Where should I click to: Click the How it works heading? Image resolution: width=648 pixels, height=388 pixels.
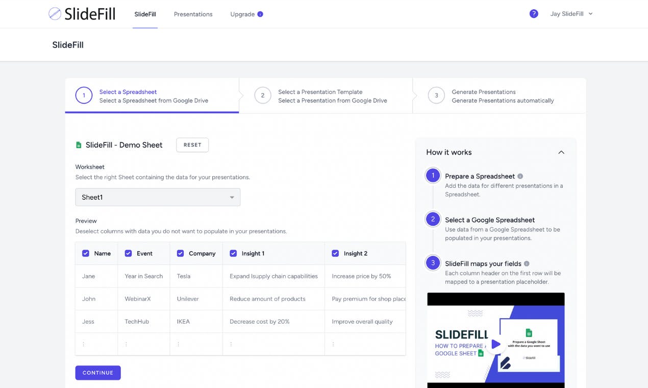pos(449,152)
